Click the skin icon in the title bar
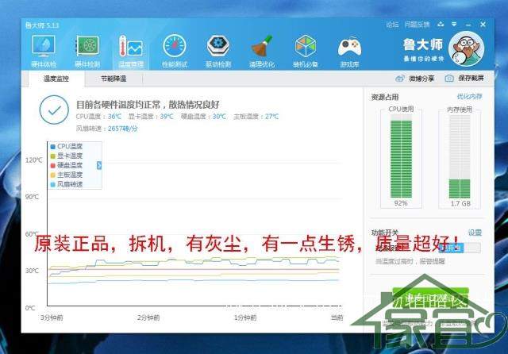 (441, 25)
